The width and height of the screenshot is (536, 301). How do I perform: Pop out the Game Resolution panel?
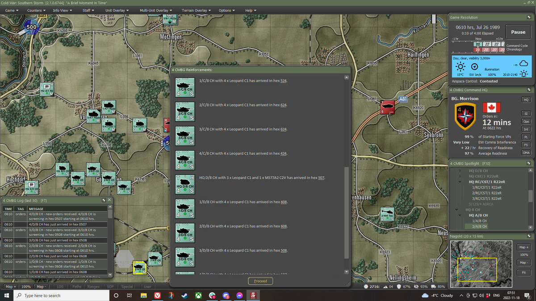point(529,17)
